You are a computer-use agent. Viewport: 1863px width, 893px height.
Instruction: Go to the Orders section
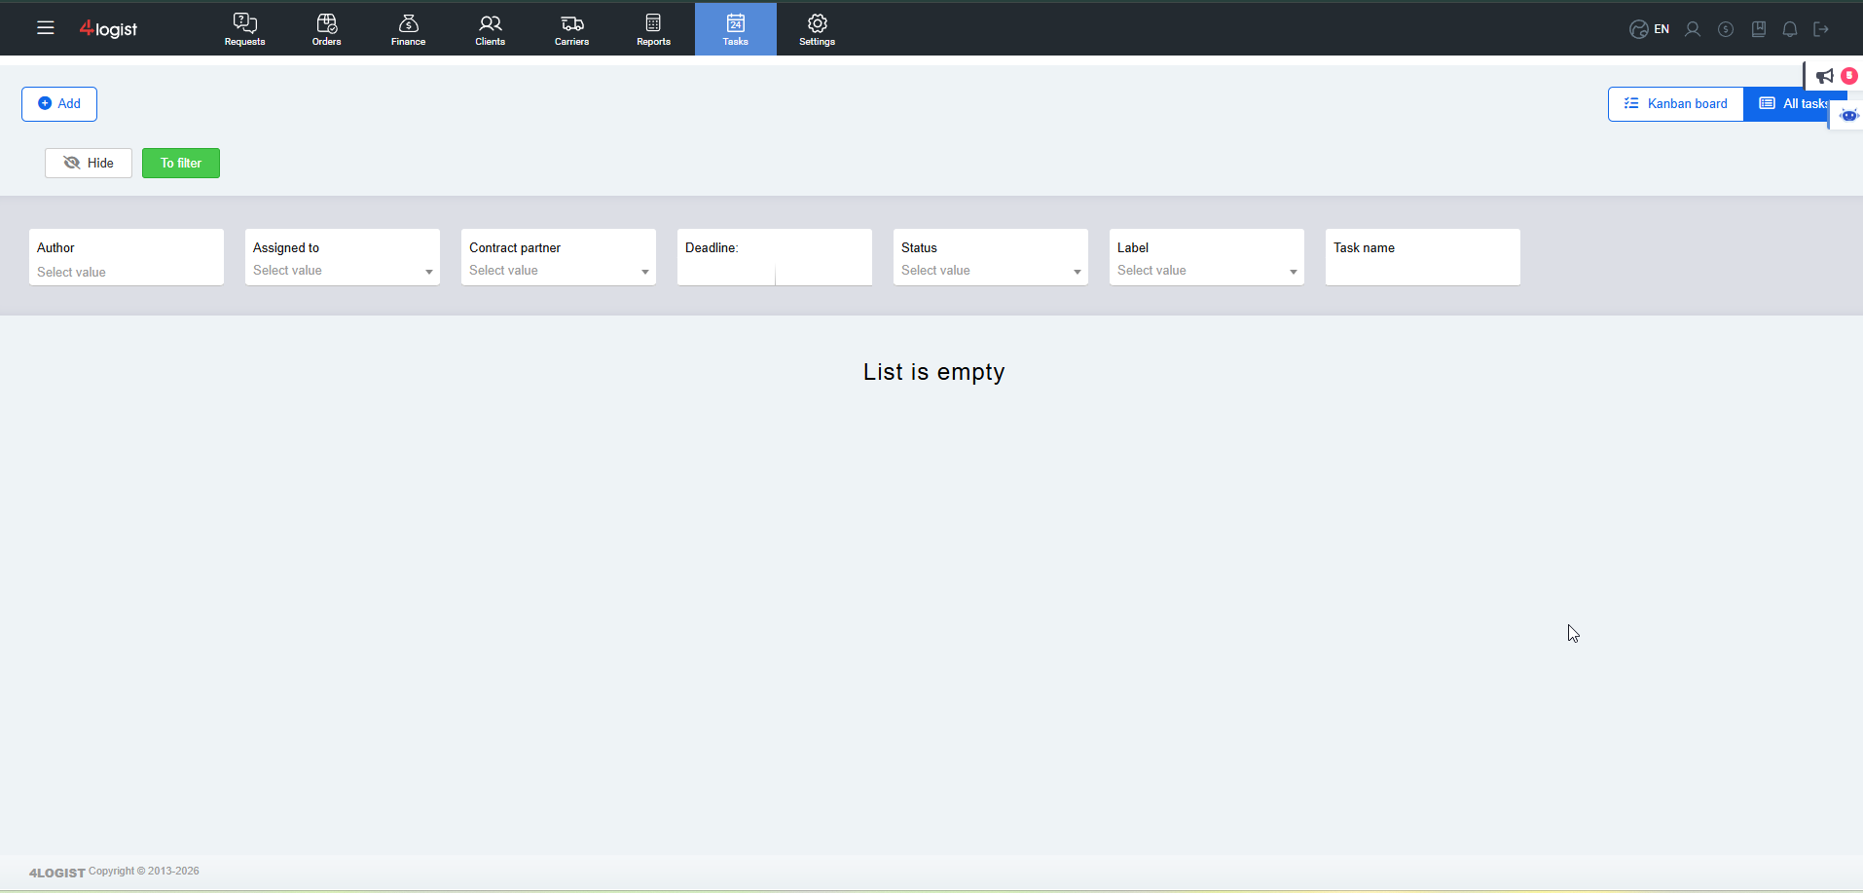(327, 29)
